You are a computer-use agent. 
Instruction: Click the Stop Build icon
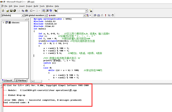102,15
